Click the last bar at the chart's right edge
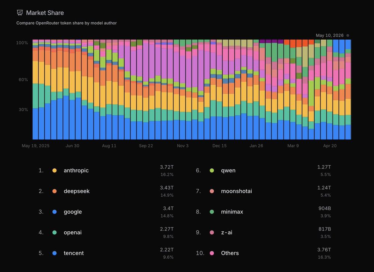The height and width of the screenshot is (272, 374). pos(348,90)
